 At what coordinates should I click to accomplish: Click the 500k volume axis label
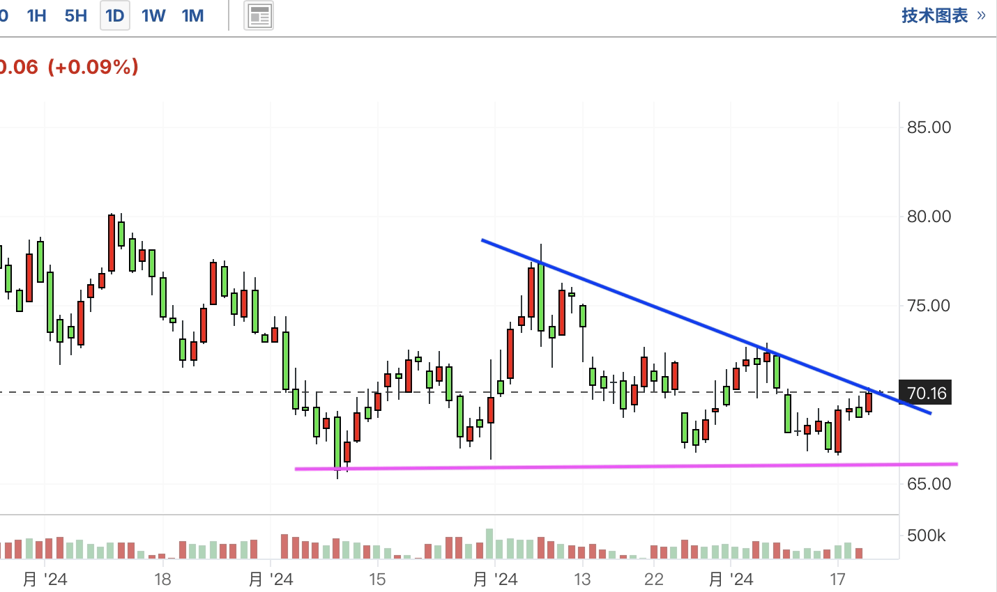[927, 536]
